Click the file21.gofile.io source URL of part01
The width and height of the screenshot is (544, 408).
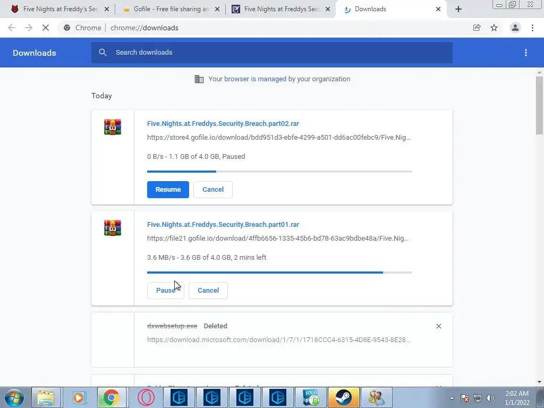coord(278,239)
